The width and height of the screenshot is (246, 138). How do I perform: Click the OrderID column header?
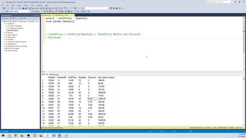point(52,77)
